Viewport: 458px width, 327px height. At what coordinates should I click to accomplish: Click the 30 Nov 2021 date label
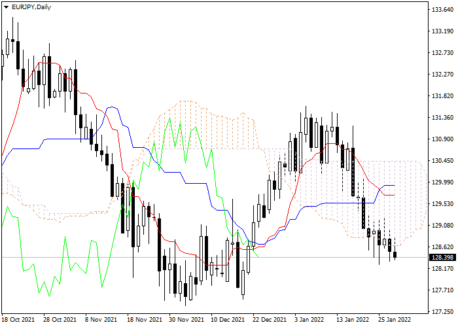click(186, 320)
